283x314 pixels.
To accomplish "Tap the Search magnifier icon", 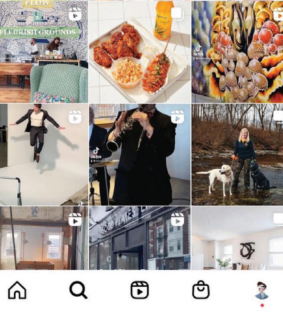I will (x=78, y=290).
